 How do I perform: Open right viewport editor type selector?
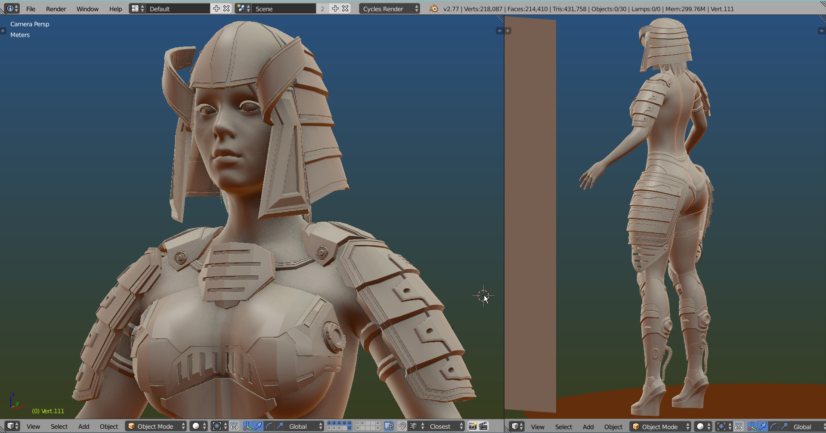coord(517,427)
